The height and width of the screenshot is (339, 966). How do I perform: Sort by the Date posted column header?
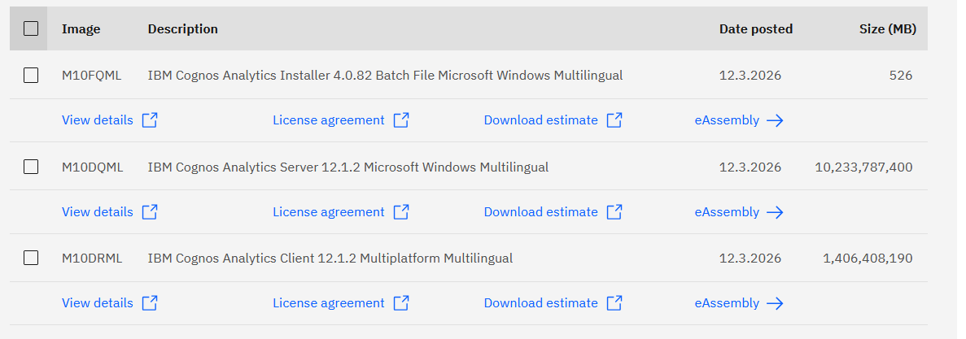tap(755, 29)
